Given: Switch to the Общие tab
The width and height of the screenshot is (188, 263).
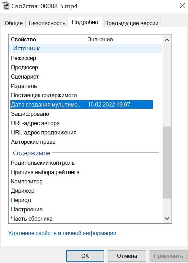Looking at the screenshot, I should coord(14,23).
